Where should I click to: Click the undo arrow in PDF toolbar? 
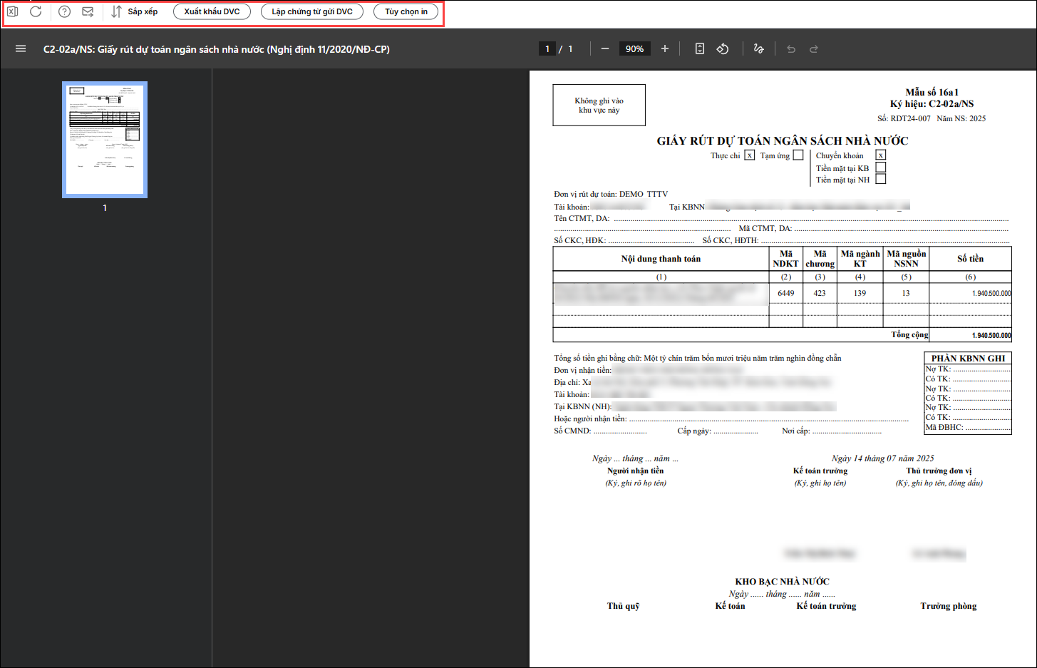pyautogui.click(x=791, y=48)
